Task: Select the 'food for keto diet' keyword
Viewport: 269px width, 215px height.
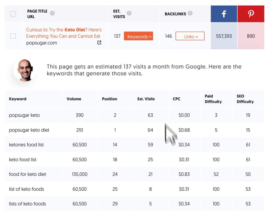Action: 28,174
